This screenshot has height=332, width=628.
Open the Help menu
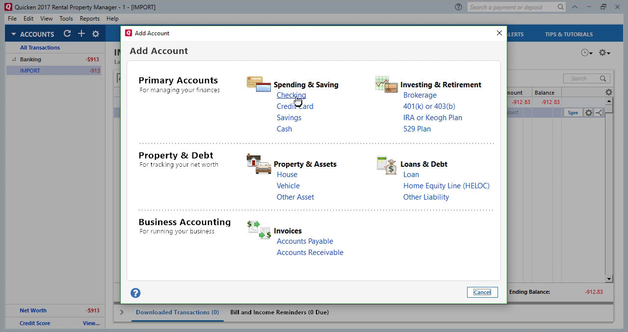112,19
